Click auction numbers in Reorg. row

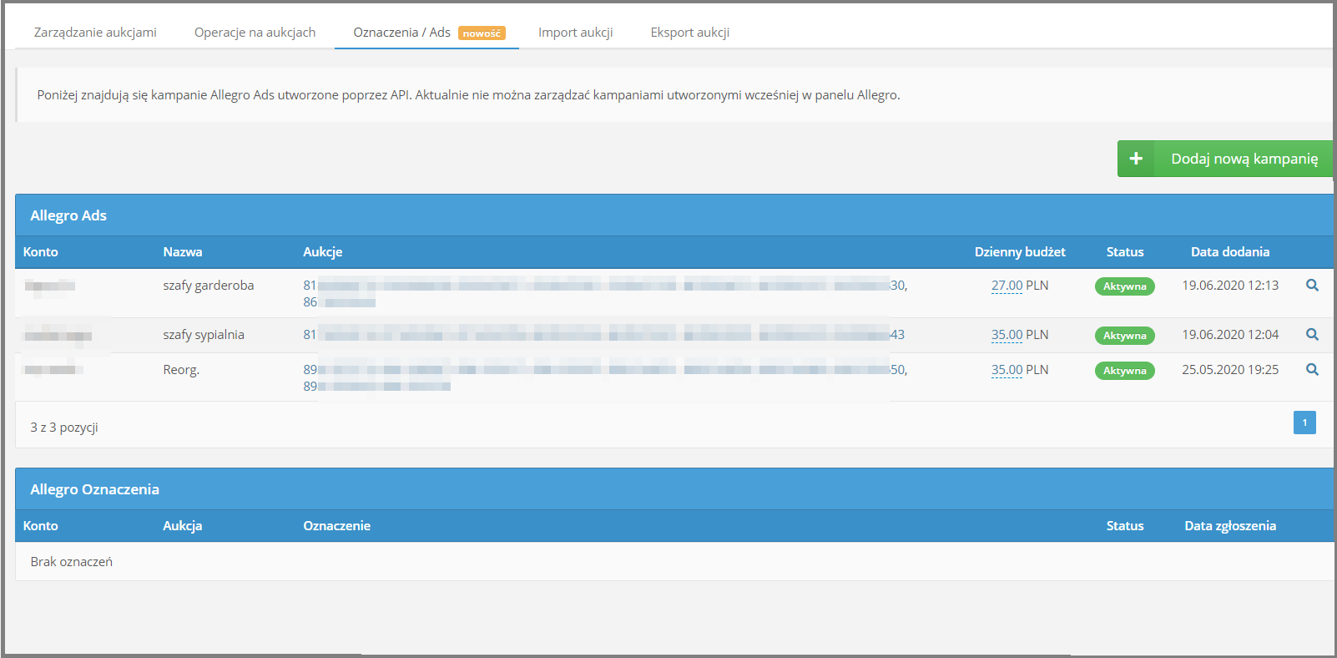pyautogui.click(x=605, y=378)
